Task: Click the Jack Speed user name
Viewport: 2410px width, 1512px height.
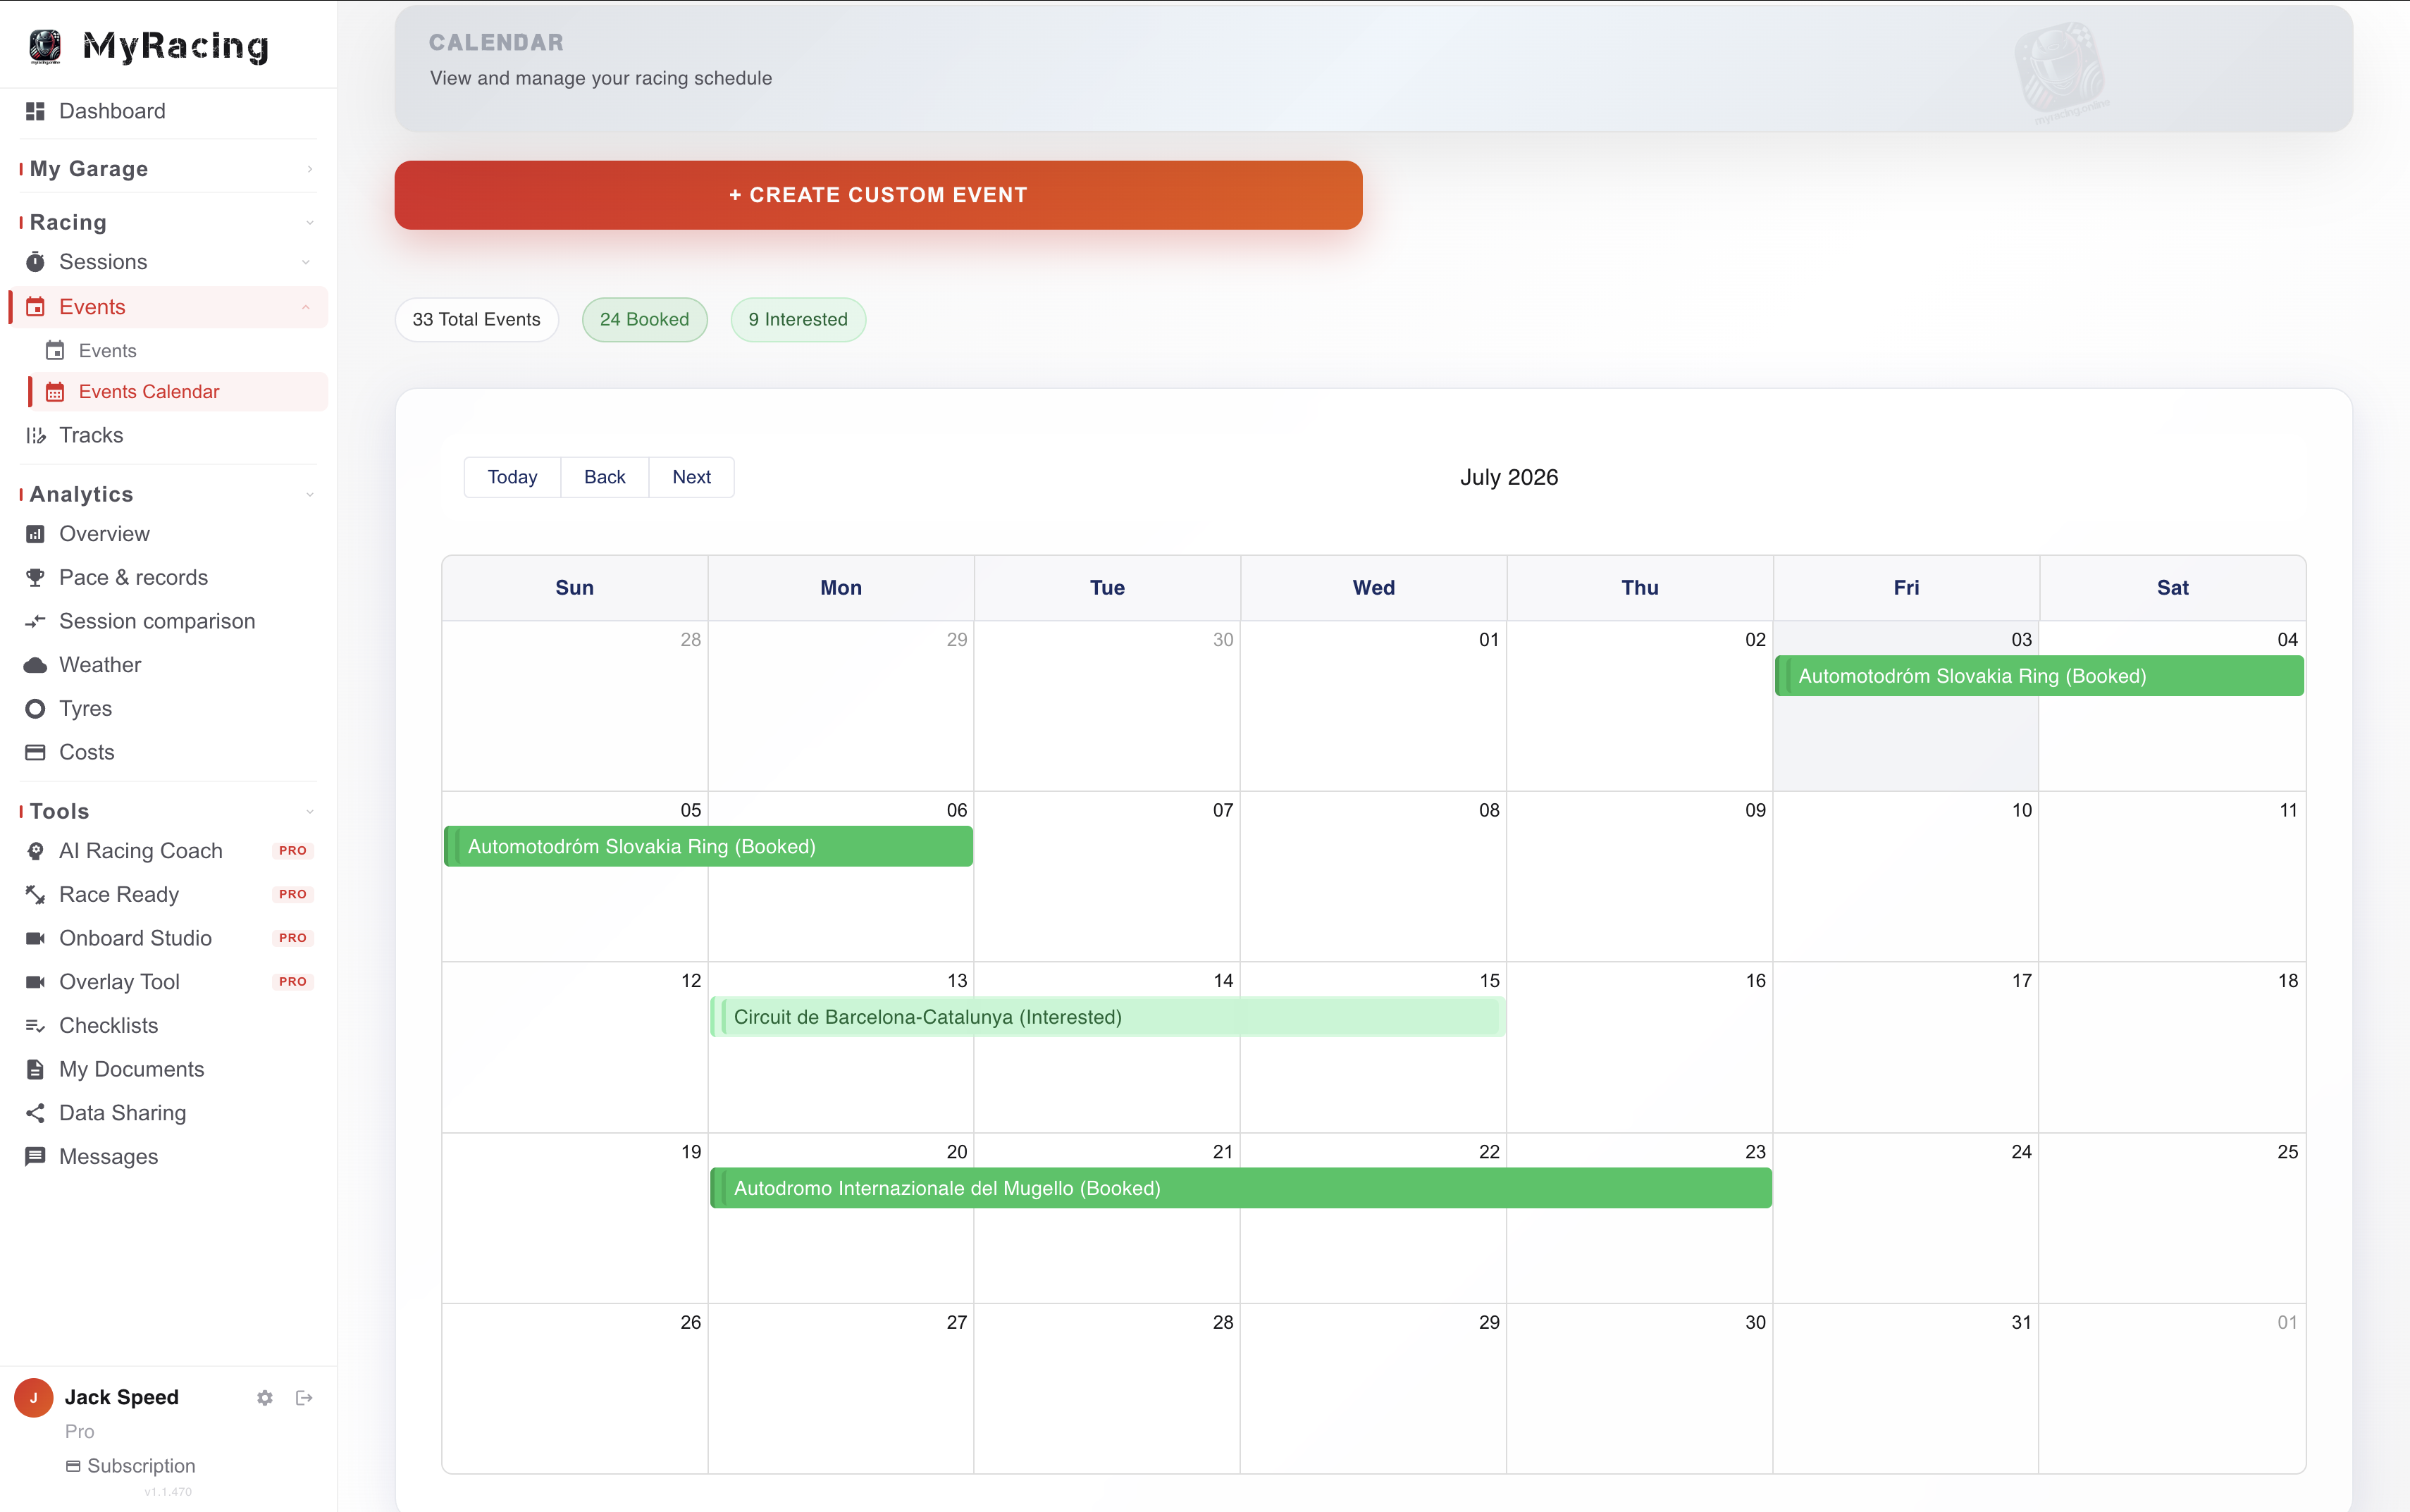Action: 122,1397
